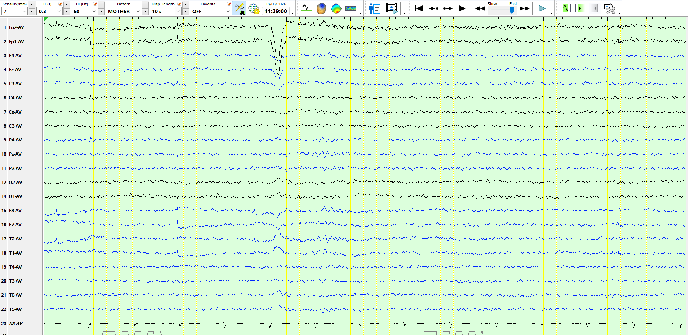Toggle the 50 Hz AC notch filter icon
688x335 pixels.
pos(239,8)
